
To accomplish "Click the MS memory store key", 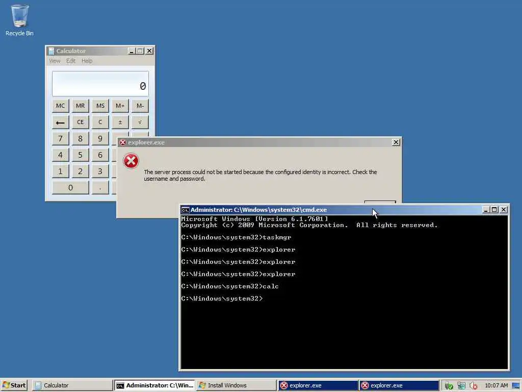I will tap(100, 106).
